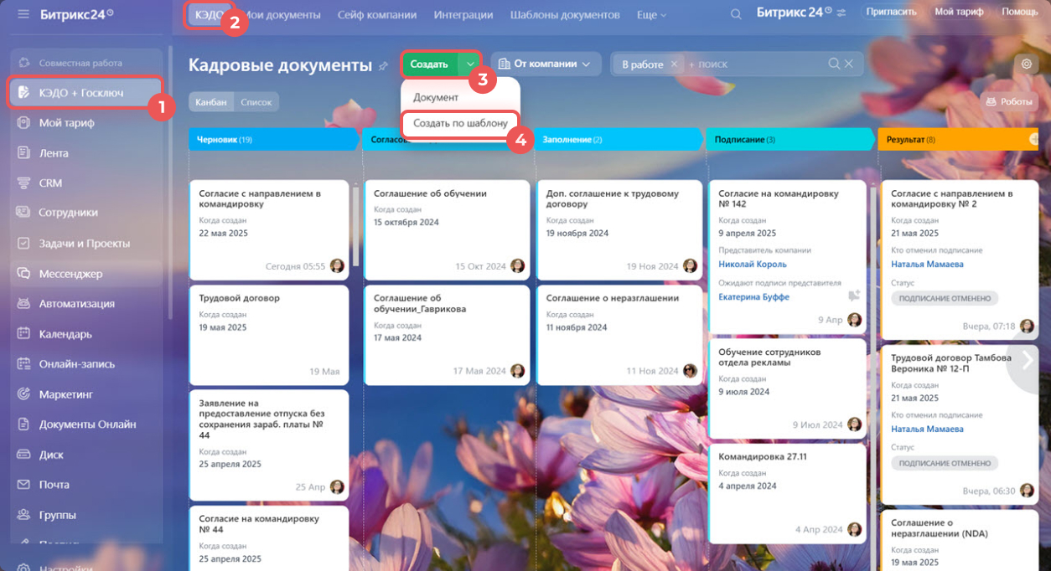
Task: Open the Николай Король profile link
Action: pos(753,264)
